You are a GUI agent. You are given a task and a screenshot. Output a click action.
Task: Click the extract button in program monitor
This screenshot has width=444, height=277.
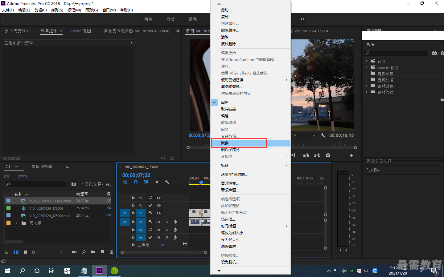317,155
